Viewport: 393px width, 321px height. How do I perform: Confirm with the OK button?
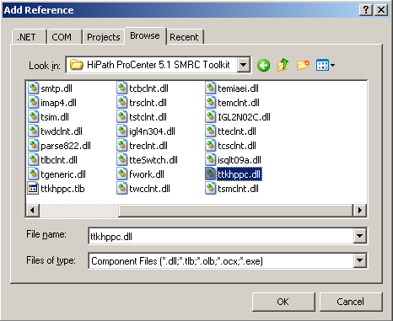pyautogui.click(x=283, y=302)
